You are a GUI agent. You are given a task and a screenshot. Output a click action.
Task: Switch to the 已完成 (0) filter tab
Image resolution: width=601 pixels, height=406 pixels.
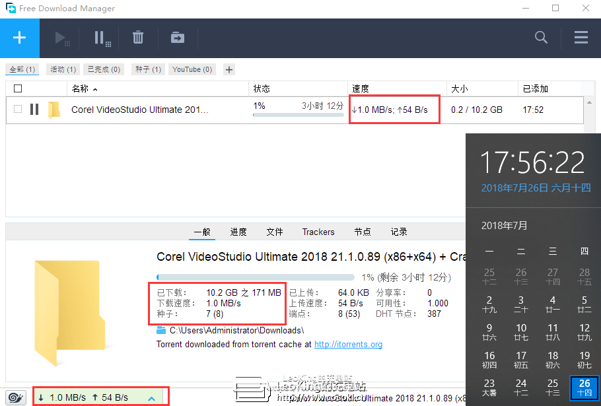point(104,69)
